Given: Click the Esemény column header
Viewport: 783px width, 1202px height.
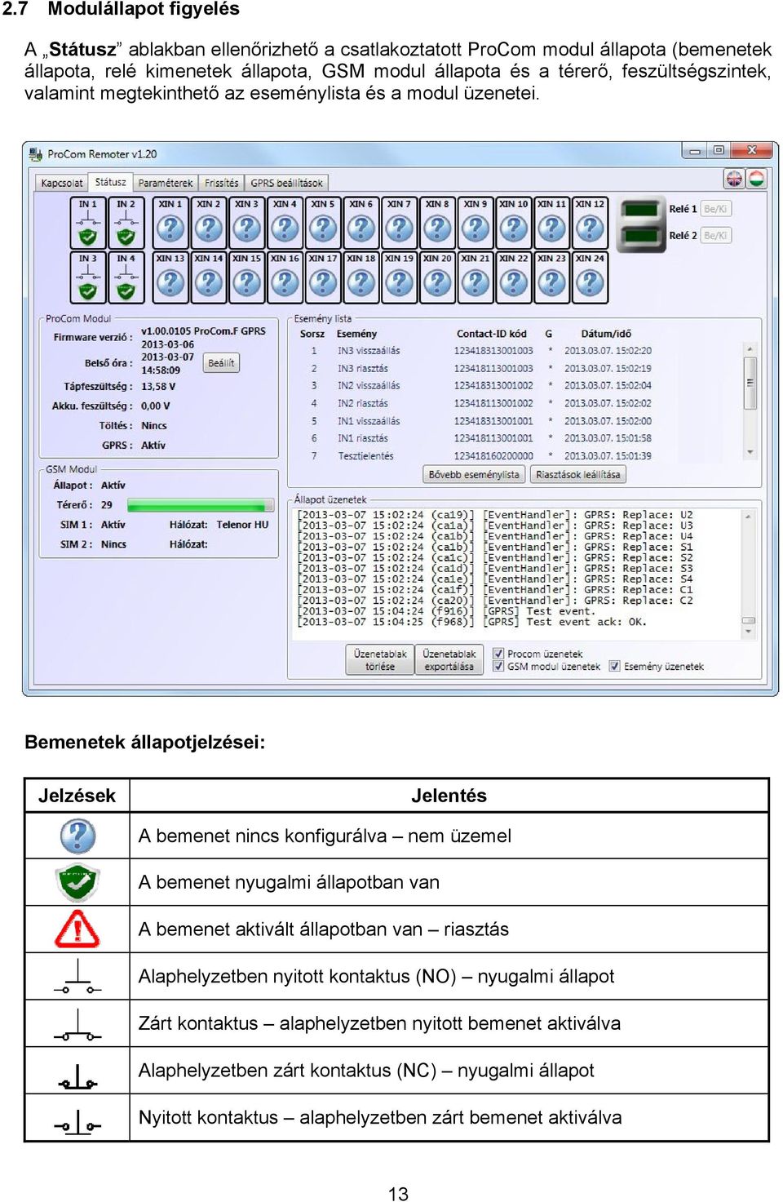Looking at the screenshot, I should tap(356, 334).
